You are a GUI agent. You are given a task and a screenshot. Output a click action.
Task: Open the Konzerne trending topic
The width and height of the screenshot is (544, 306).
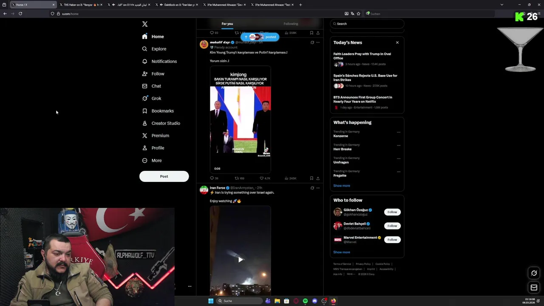tap(341, 136)
